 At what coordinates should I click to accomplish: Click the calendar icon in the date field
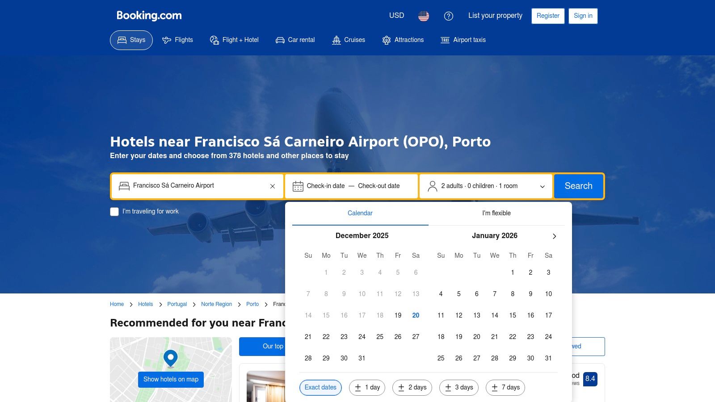(298, 186)
